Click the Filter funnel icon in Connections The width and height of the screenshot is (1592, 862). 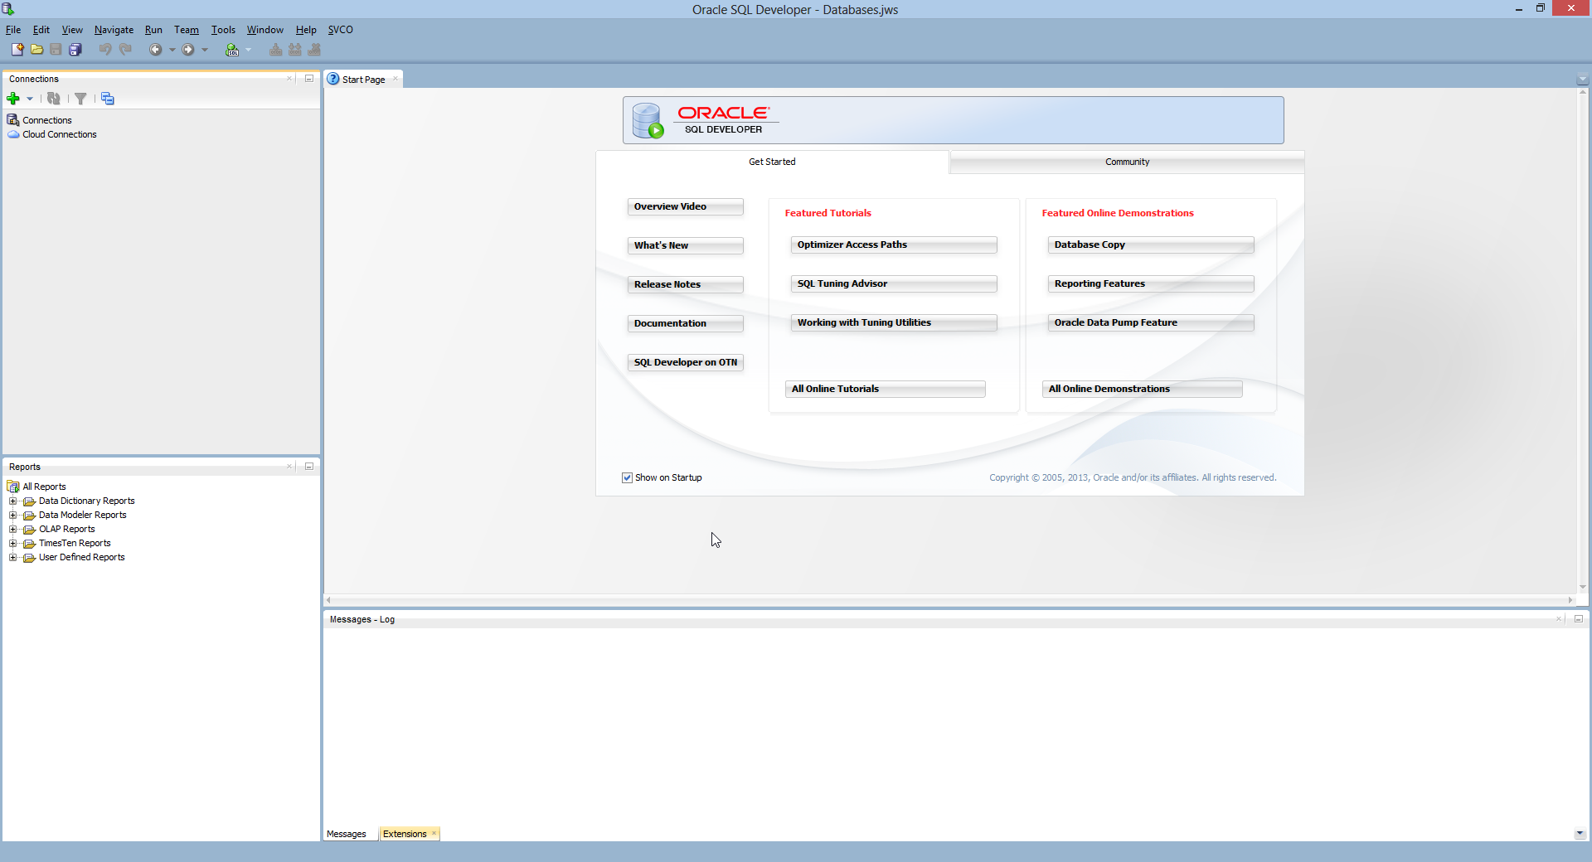(x=80, y=99)
